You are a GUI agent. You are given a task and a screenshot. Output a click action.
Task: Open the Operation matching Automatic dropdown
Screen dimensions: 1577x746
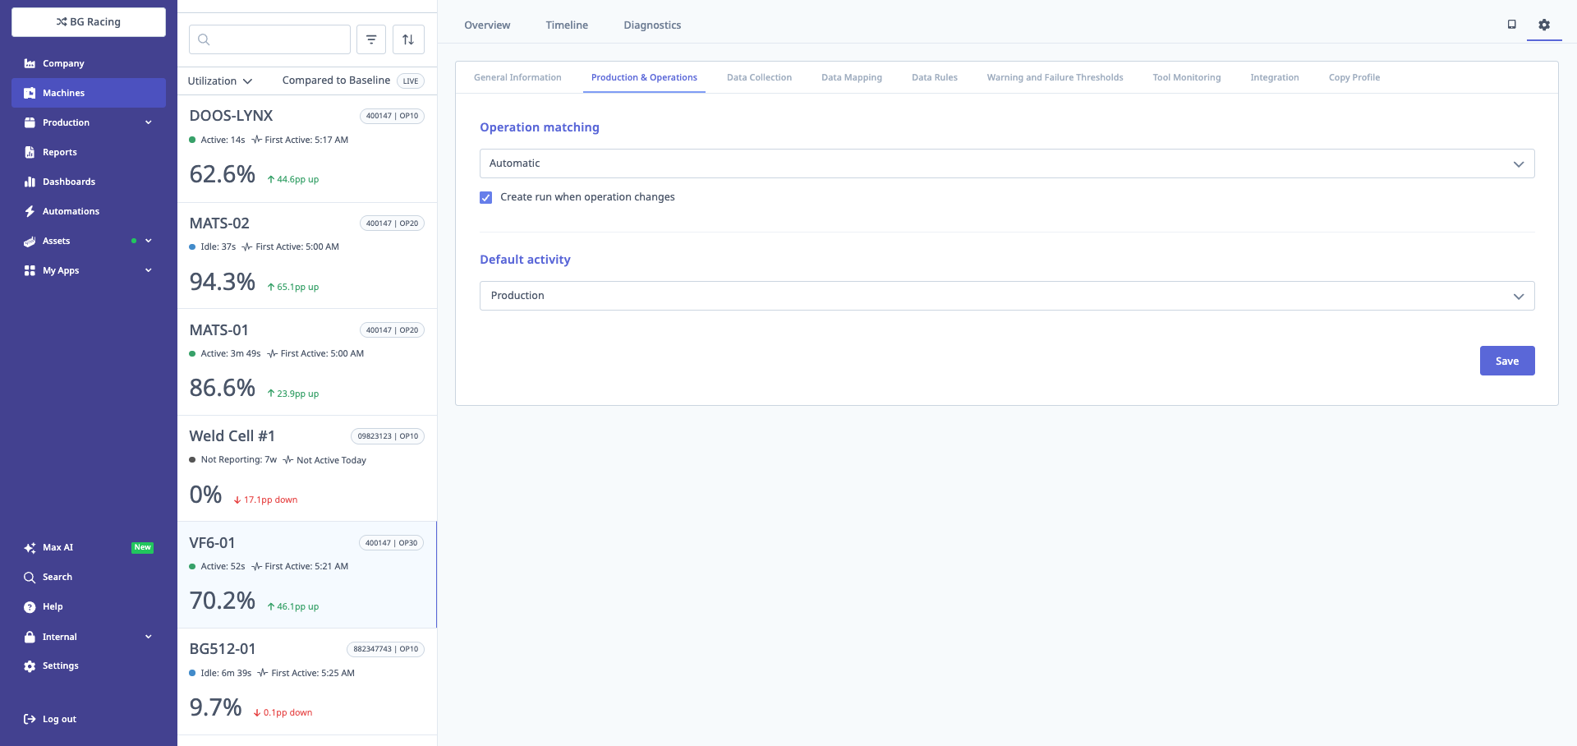point(1006,163)
